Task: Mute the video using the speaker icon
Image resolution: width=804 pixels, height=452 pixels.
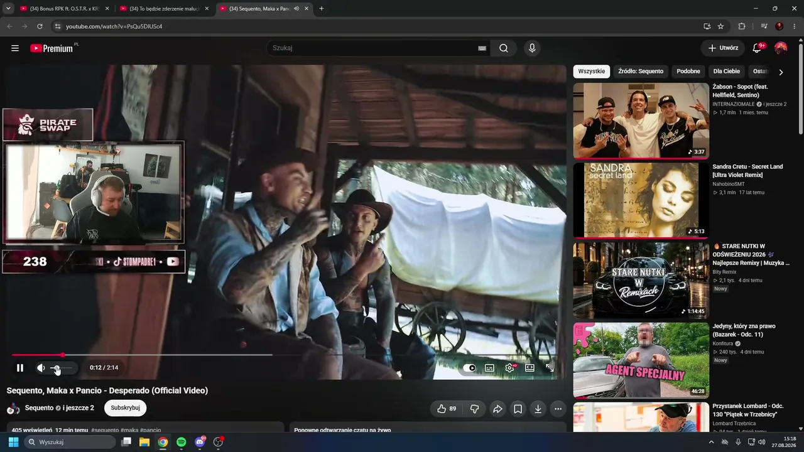Action: pyautogui.click(x=41, y=368)
